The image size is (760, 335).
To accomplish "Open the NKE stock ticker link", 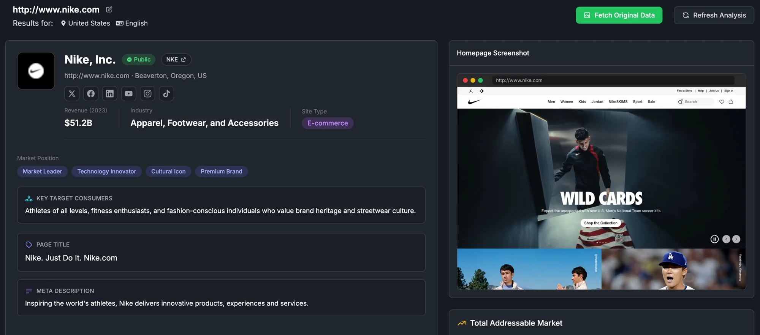I will 176,60.
